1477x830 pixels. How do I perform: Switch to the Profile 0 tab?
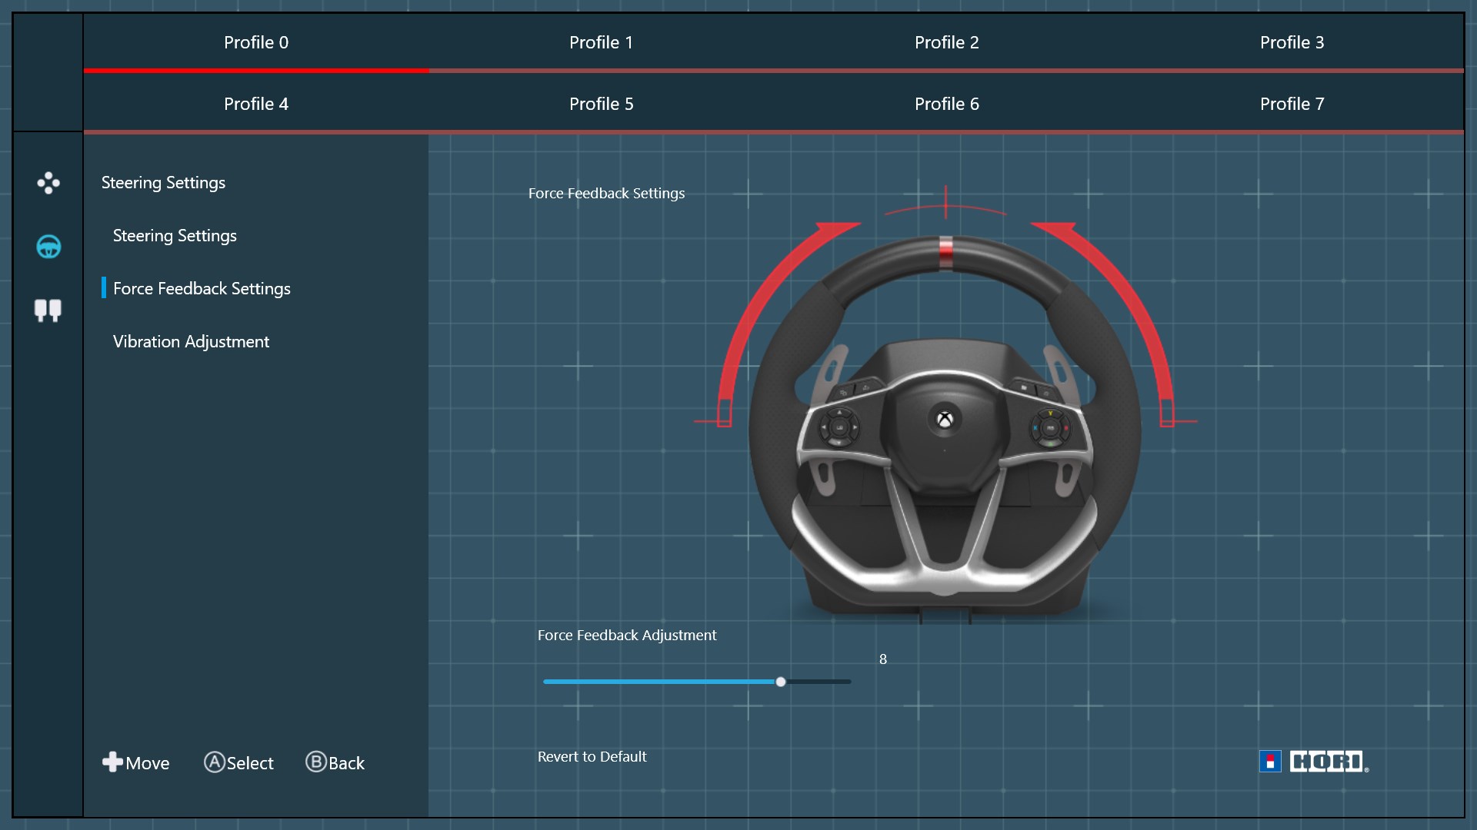[x=256, y=42]
